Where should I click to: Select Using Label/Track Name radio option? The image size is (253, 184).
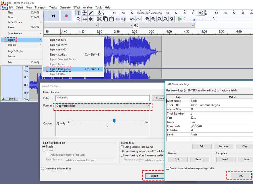123,147
